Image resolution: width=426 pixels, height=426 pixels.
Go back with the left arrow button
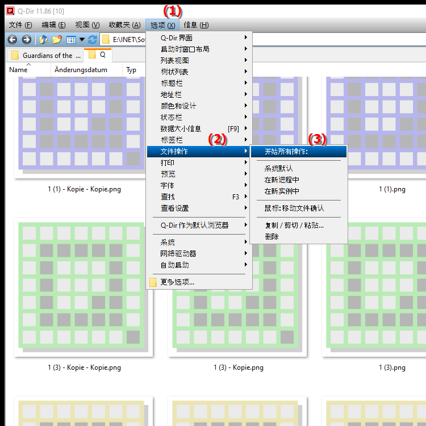pos(12,40)
